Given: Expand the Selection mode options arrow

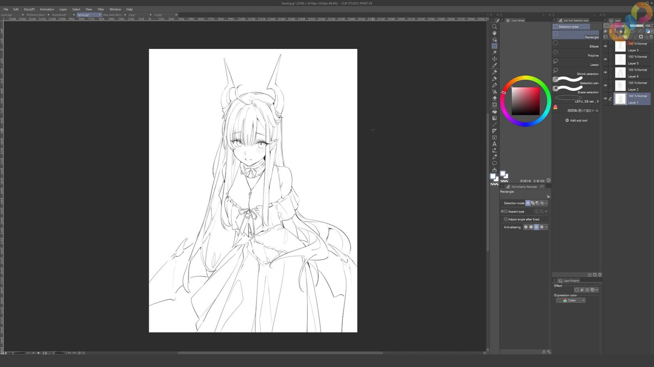Looking at the screenshot, I should [546, 203].
